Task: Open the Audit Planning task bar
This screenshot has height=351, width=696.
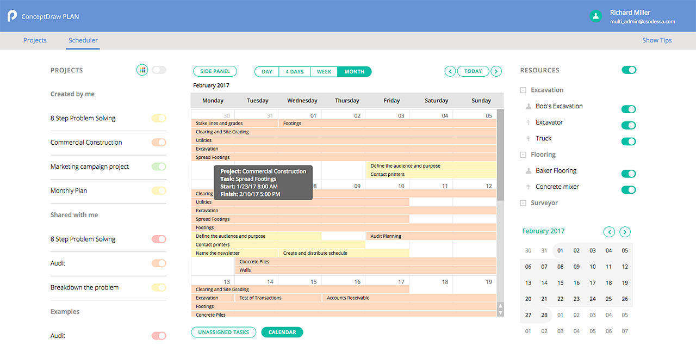Action: pyautogui.click(x=431, y=236)
